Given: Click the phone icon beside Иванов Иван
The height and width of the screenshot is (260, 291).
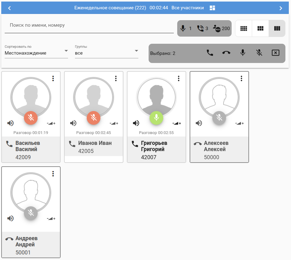Looking at the screenshot, I should [72, 144].
